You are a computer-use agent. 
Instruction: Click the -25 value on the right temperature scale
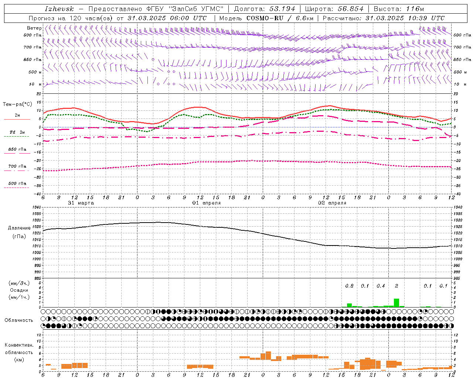point(456,169)
